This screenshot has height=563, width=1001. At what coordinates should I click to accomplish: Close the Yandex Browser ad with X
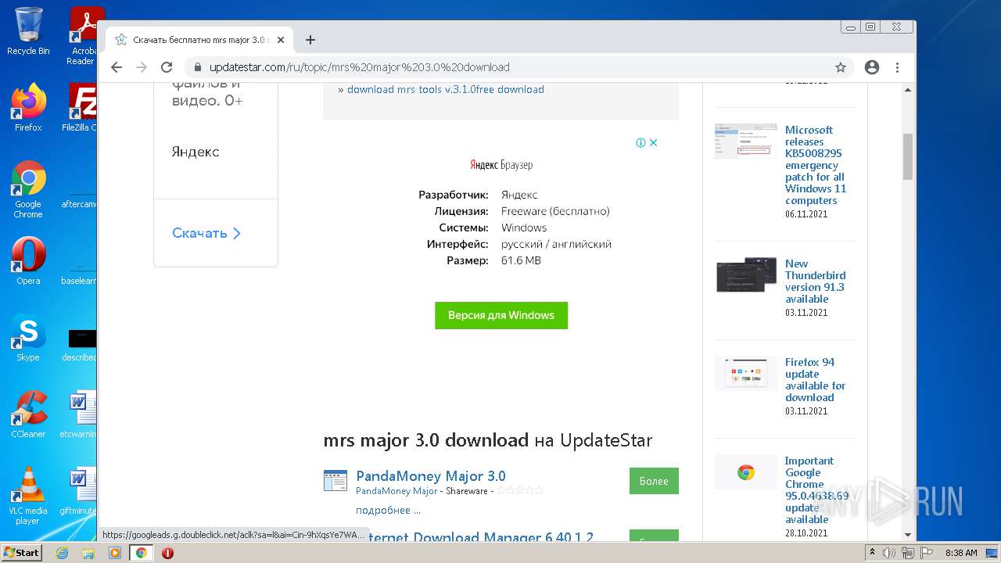pos(654,142)
